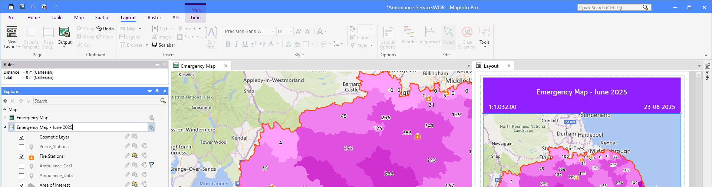Click the label tag icon for Emergency Map

[151, 118]
